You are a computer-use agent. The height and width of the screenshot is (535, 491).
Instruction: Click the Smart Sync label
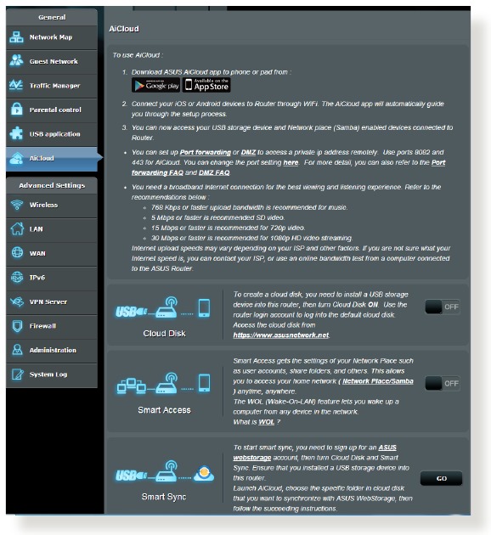(x=164, y=497)
